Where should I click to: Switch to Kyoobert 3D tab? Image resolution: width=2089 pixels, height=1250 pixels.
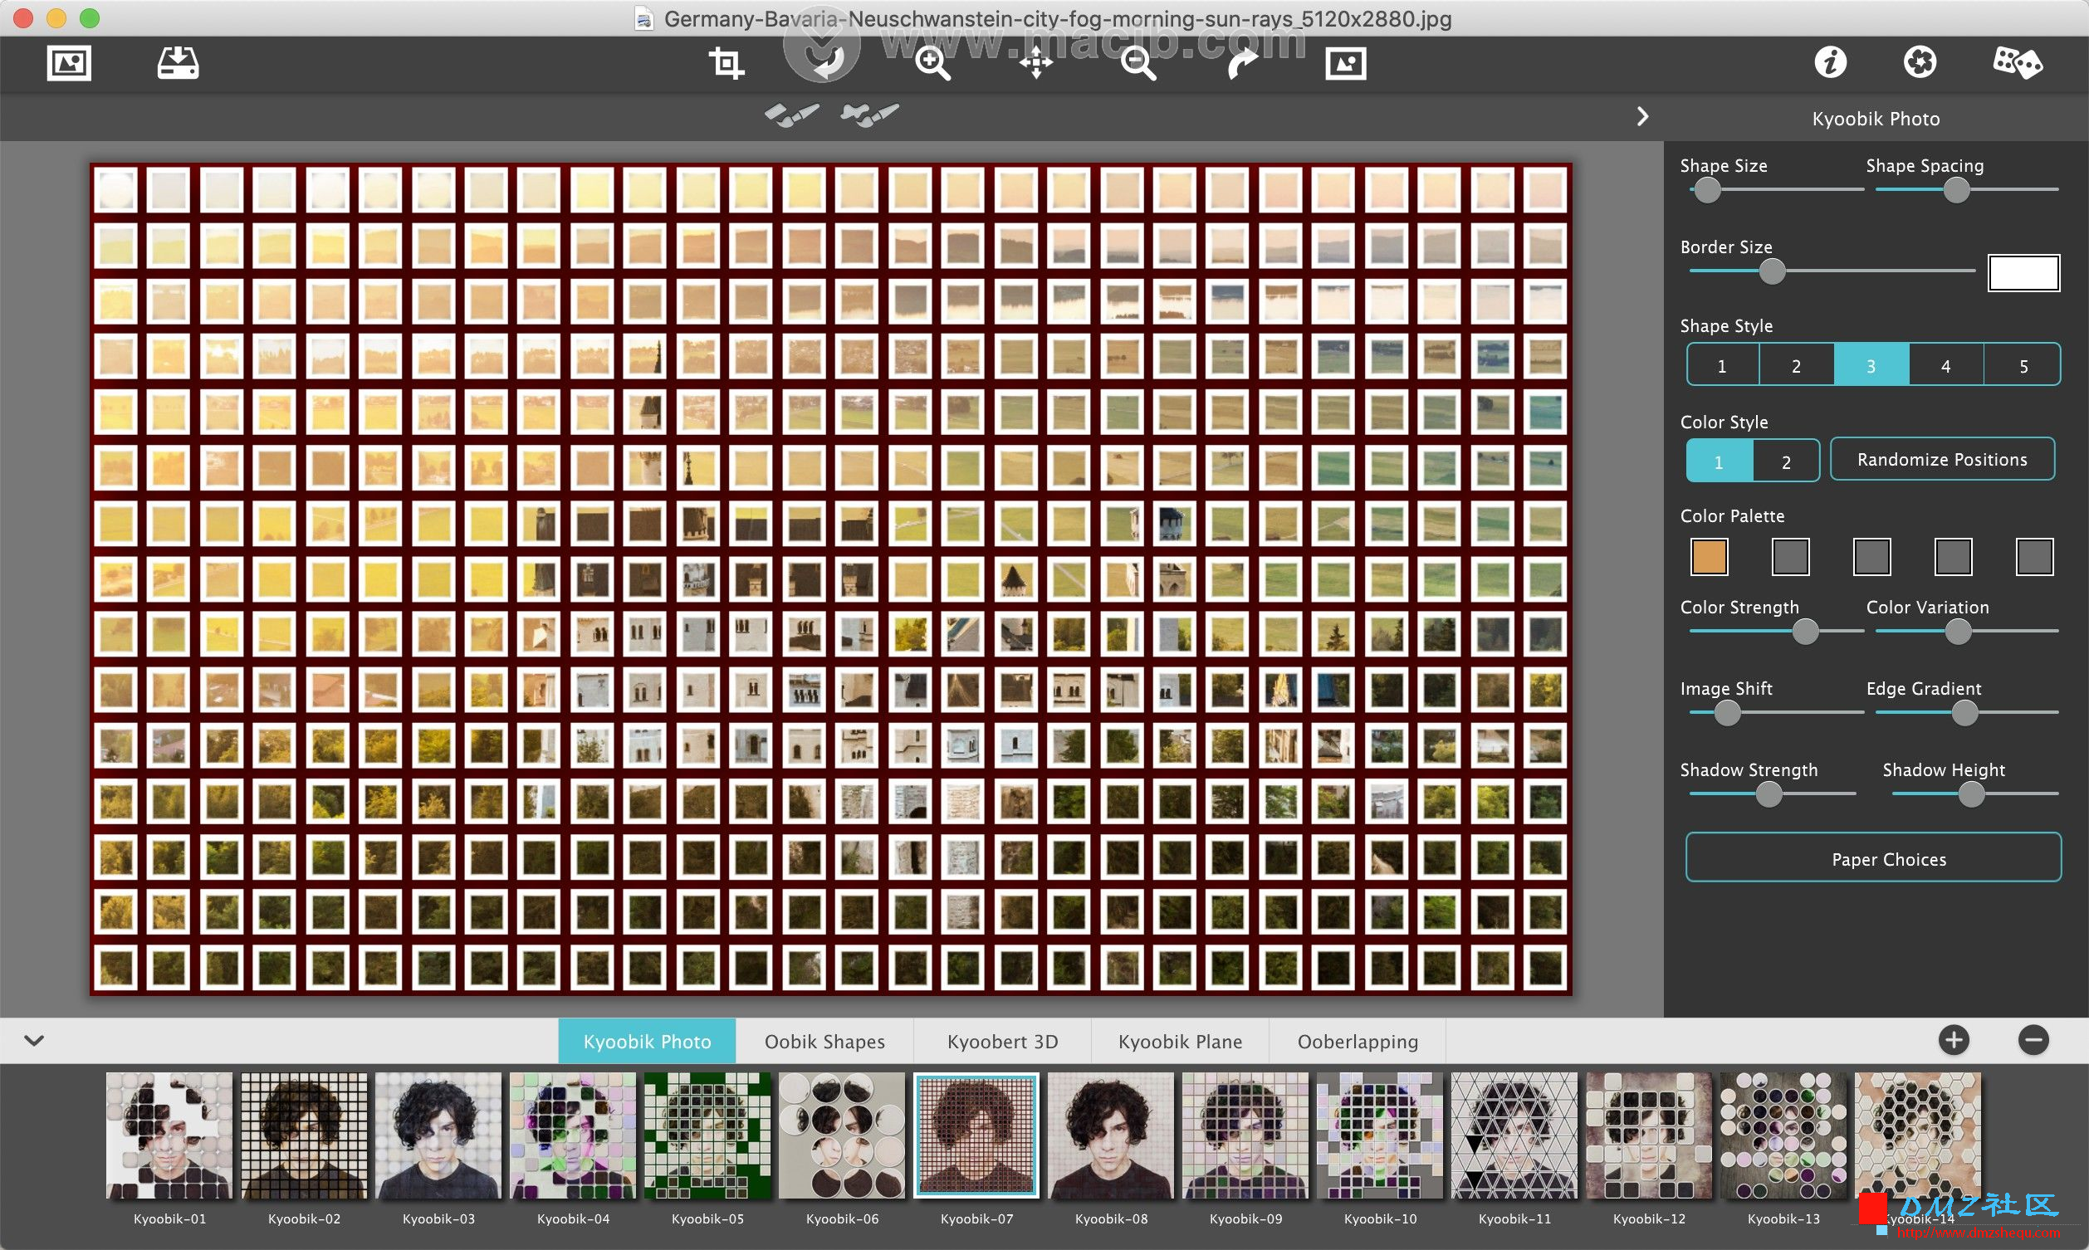[1002, 1041]
